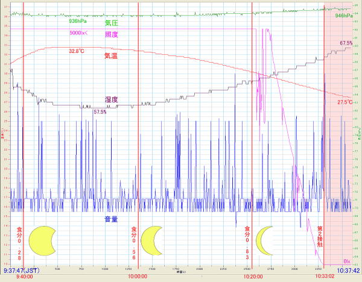Select the red vertical marker line at 10:00:00
Viewport: 362px width, 282px height.
139,151
